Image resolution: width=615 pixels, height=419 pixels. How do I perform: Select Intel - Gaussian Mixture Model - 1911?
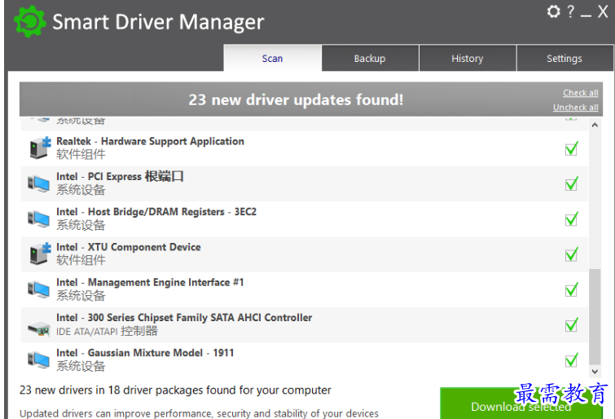(145, 353)
